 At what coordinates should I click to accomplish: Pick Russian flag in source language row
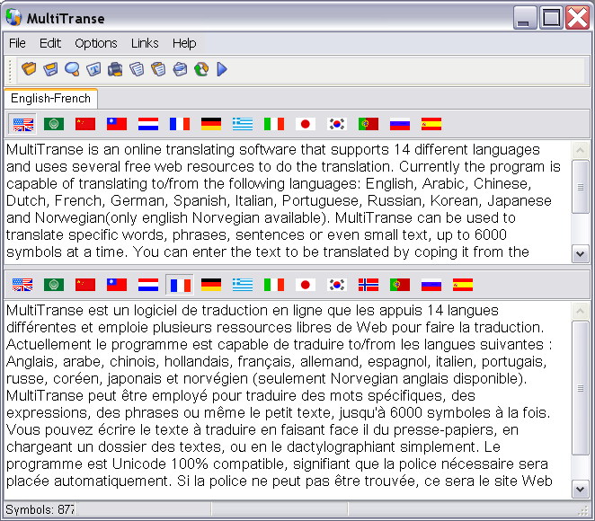400,124
